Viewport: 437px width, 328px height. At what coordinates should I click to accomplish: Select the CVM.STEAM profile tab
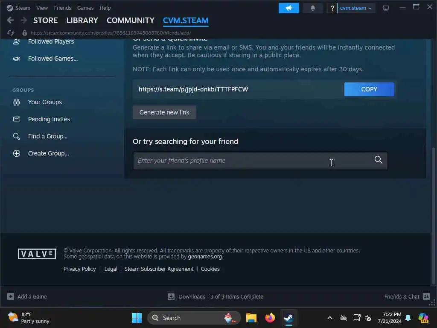(x=186, y=20)
